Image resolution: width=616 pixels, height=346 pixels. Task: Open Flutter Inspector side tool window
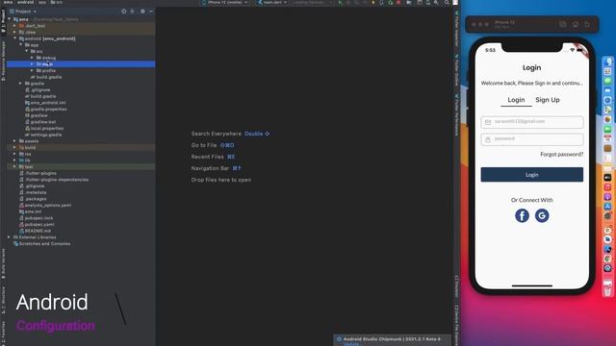point(456,28)
